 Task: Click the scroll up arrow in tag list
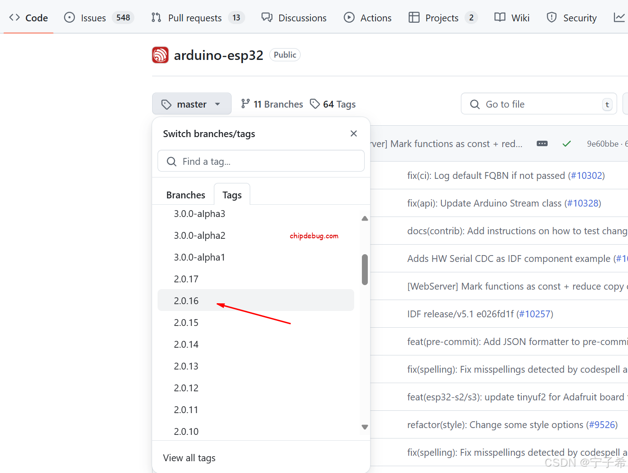click(x=365, y=218)
